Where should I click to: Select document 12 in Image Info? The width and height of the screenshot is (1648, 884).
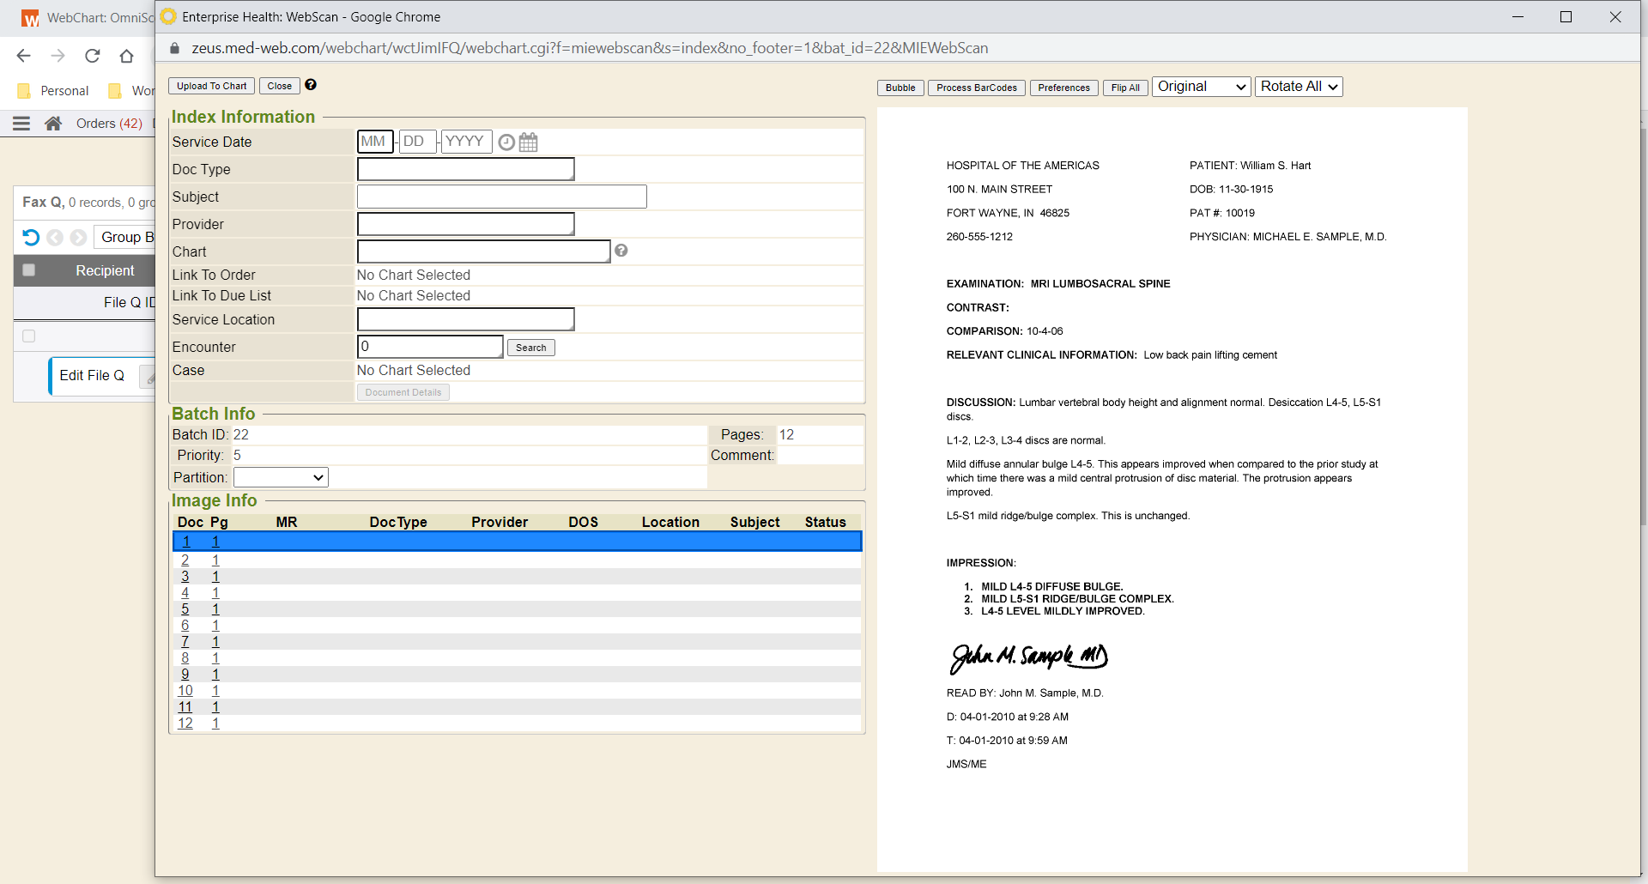[x=185, y=724]
